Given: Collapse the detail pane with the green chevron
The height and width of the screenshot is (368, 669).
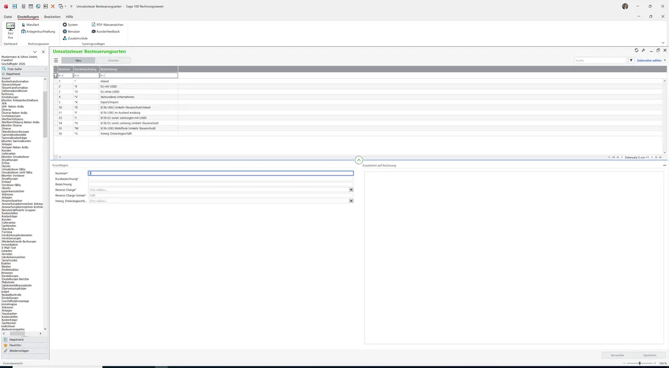Looking at the screenshot, I should coord(359,161).
